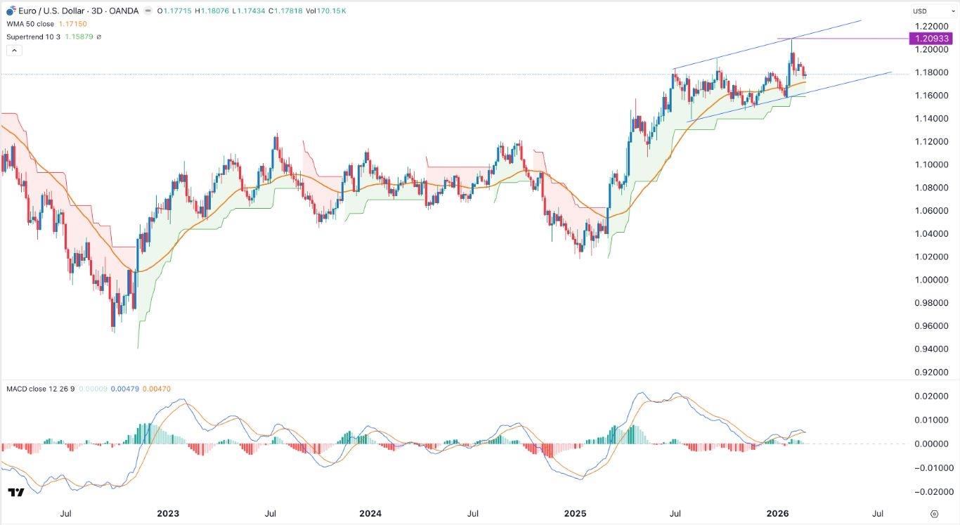Click the grey dash icon beside OANDA
Viewport: 960px width, 525px height.
pos(147,11)
